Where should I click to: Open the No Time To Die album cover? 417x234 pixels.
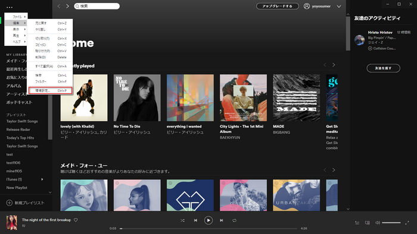click(137, 98)
